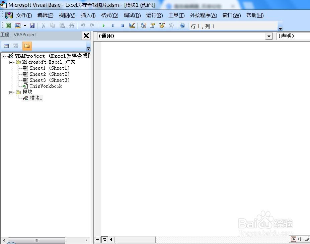This screenshot has width=310, height=244.
Task: Select Sheet2 (Sheet2) in project tree
Action: [x=50, y=74]
